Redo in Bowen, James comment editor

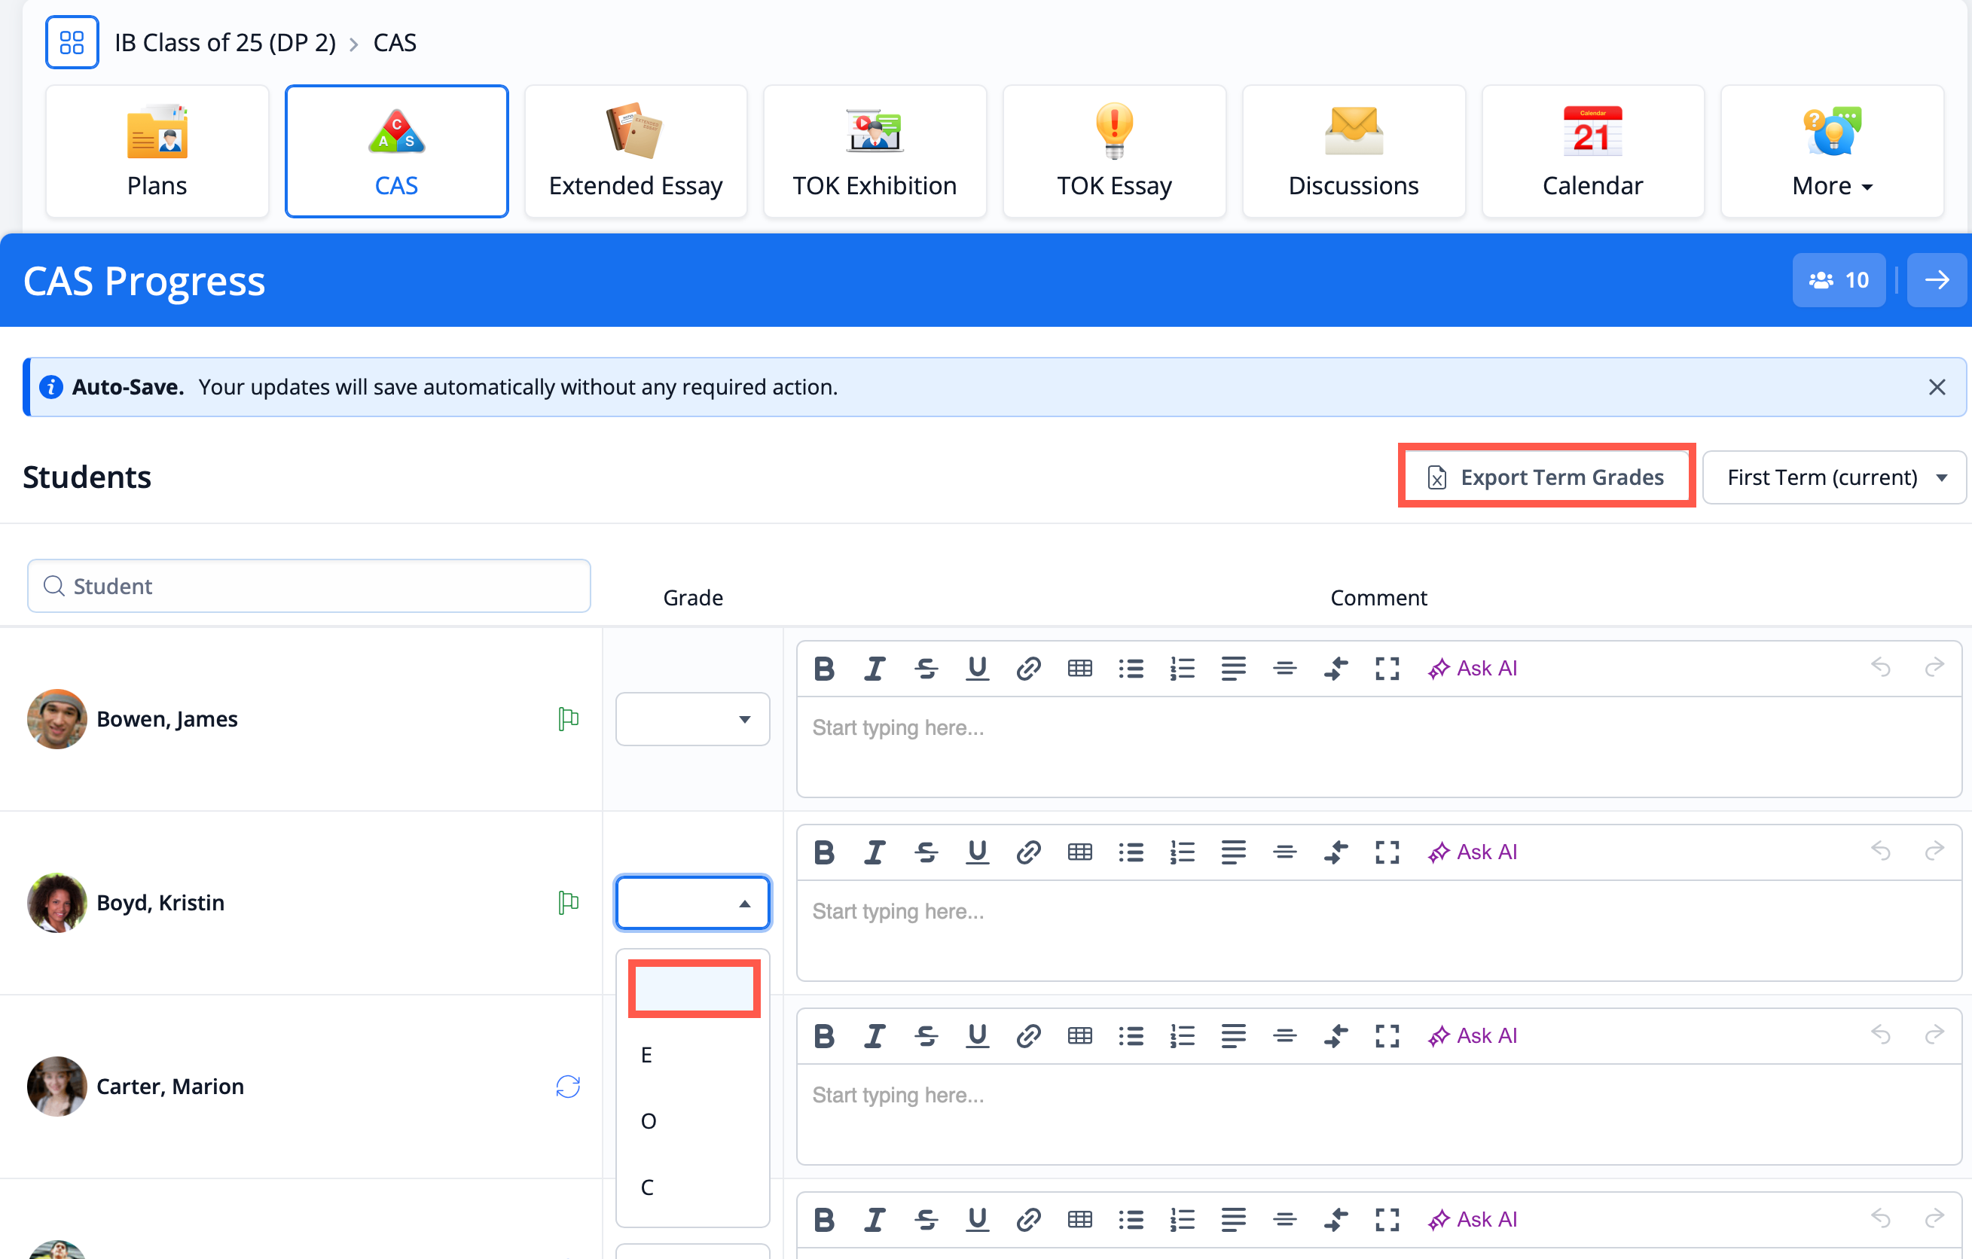1934,667
